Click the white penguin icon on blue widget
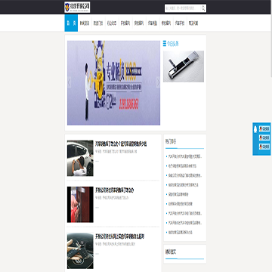The height and width of the screenshot is (272, 272). click(255, 129)
